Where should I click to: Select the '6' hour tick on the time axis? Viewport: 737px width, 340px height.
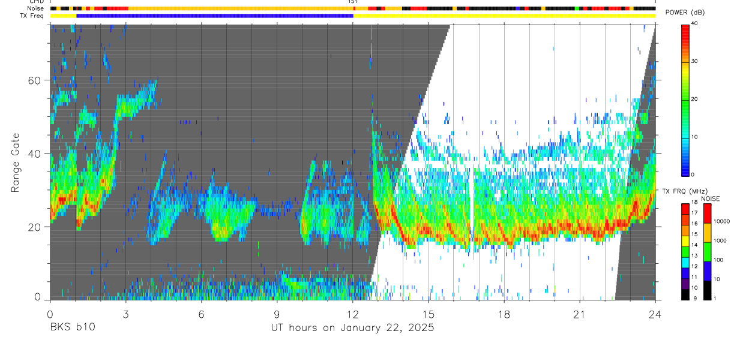201,315
